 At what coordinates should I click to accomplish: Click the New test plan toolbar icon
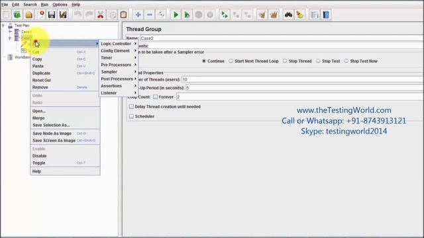coord(6,15)
